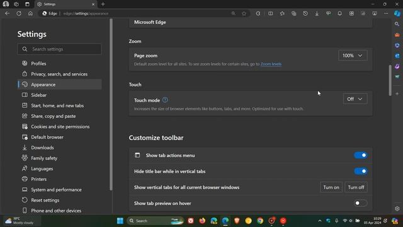
Task: Launch Brave browser from the taskbar
Action: [x=237, y=221]
